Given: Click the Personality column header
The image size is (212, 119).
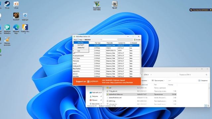Looking at the screenshot, I should tap(112, 43).
